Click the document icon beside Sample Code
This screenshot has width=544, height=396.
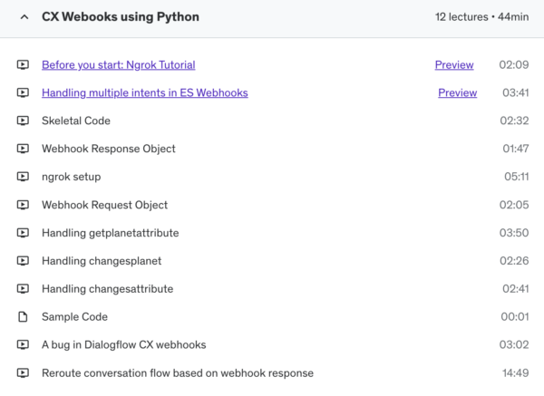click(23, 316)
